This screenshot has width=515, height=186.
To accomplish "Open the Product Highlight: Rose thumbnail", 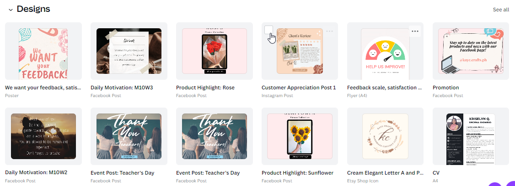I will pos(215,51).
